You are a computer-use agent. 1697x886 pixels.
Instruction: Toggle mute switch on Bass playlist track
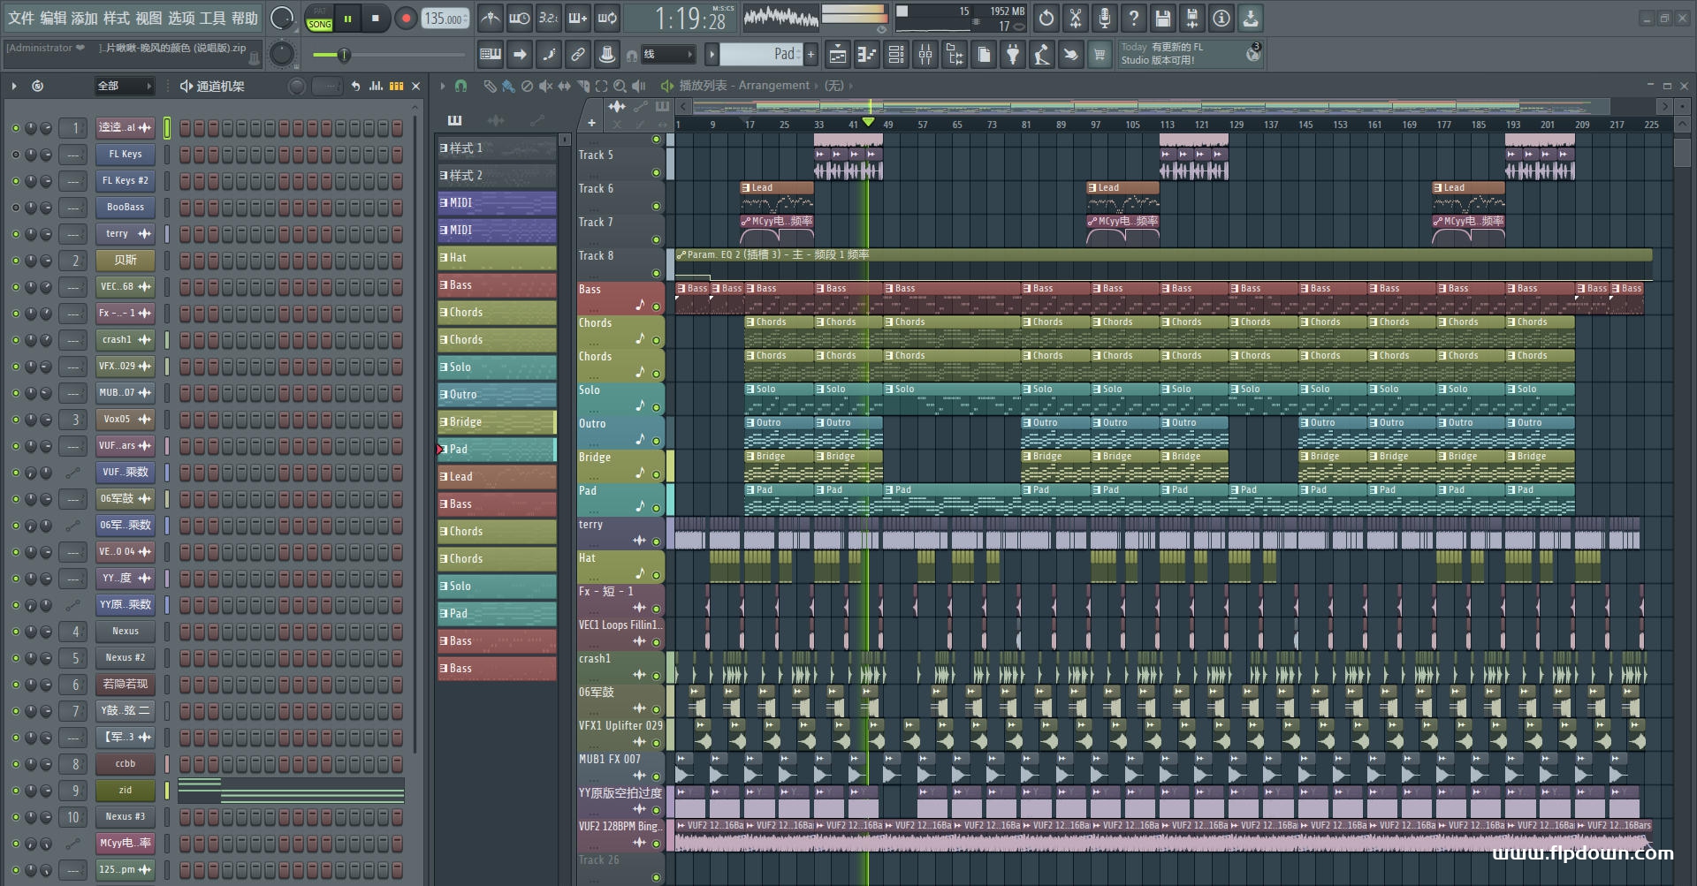[x=656, y=307]
